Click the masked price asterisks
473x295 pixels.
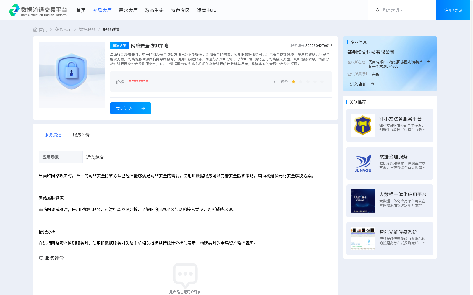coord(138,81)
